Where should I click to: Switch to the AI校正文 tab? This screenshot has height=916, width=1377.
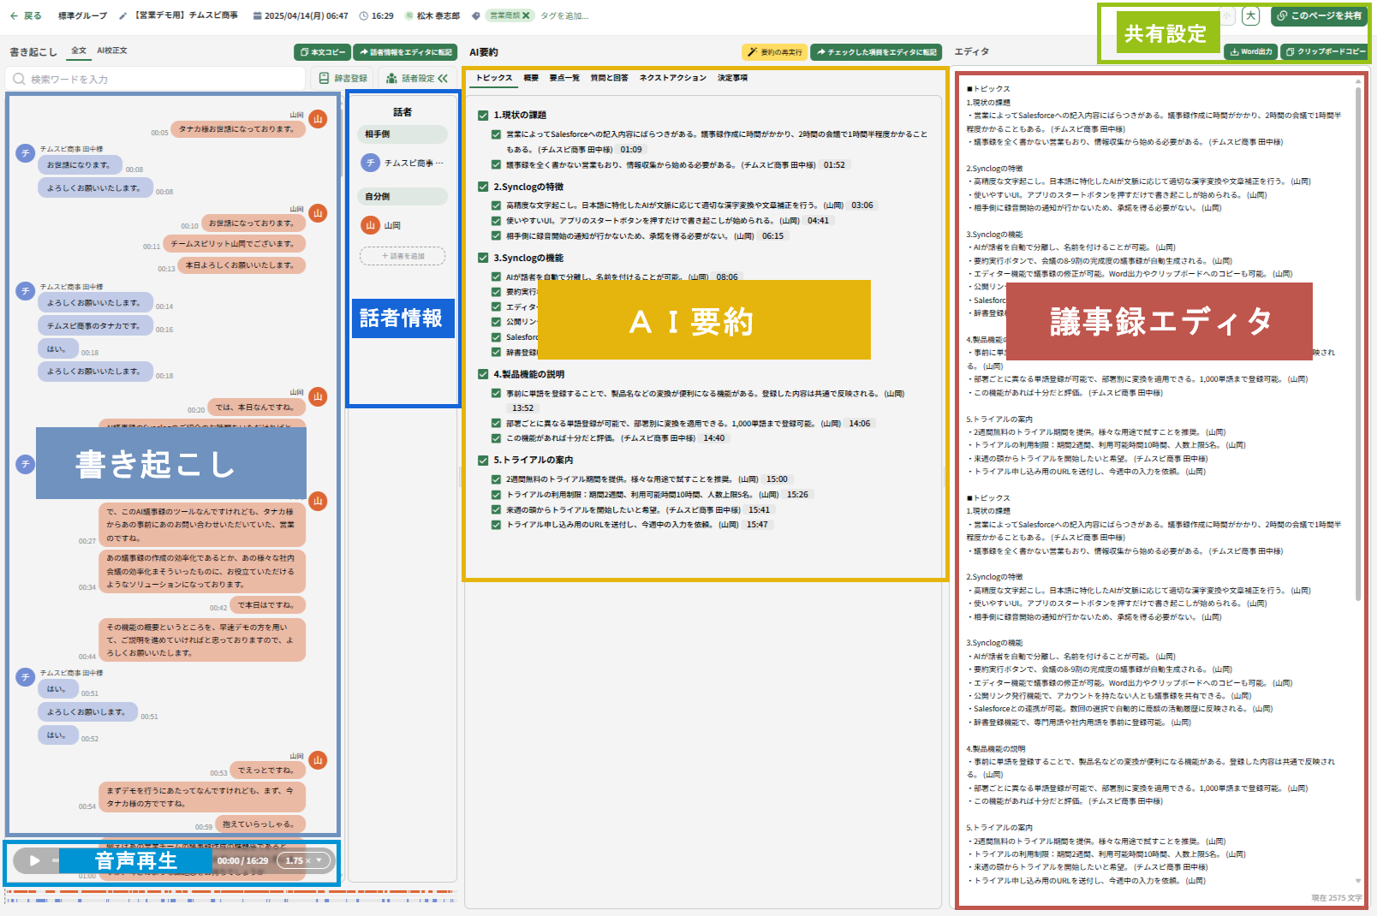(111, 51)
